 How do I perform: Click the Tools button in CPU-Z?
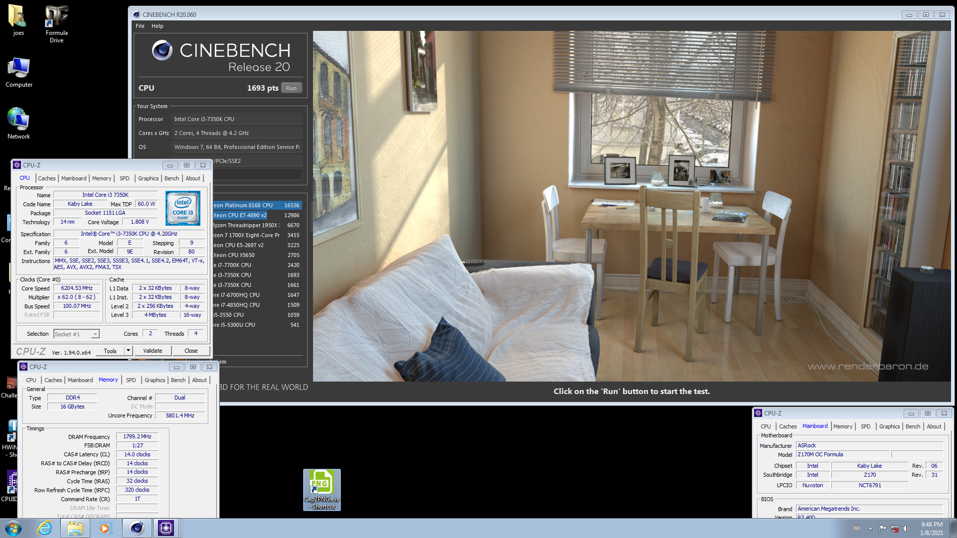110,351
